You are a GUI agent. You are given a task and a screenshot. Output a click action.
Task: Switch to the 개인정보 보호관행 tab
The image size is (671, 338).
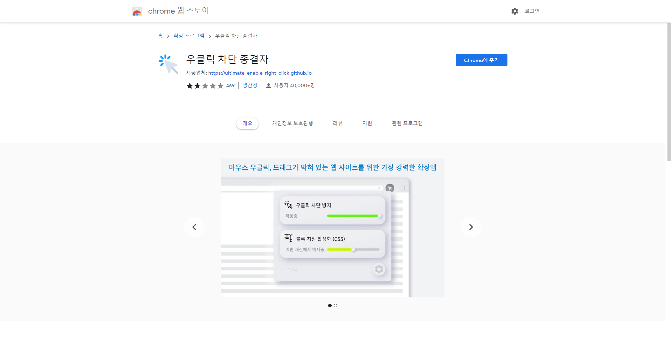(293, 123)
